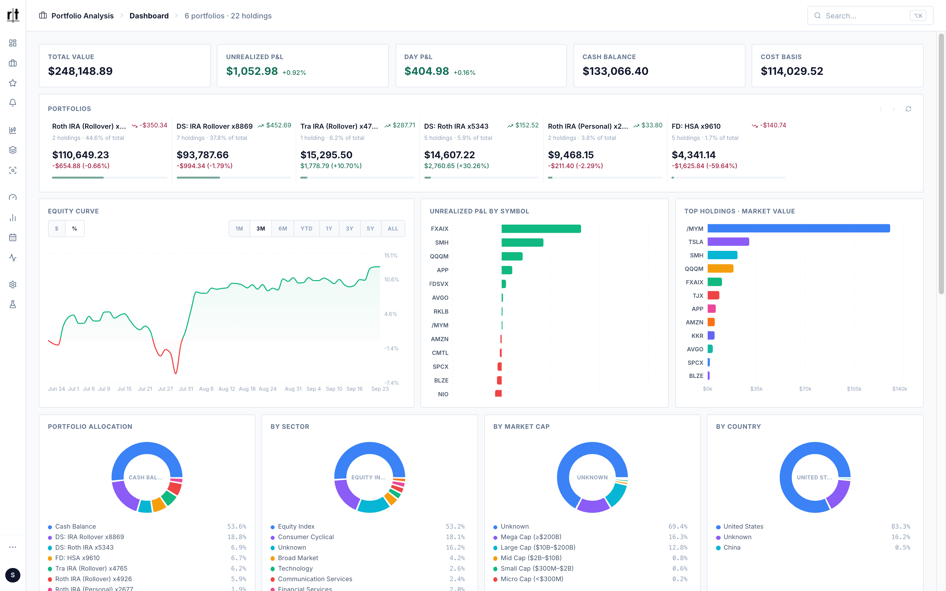Select the 6M time range
Viewport: 946px width, 591px height.
[282, 229]
